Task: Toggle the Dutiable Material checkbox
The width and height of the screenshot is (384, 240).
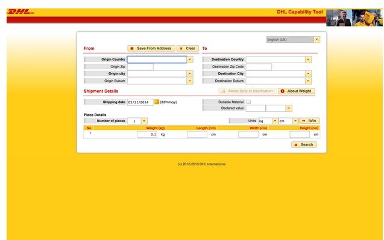Action: tap(248, 102)
